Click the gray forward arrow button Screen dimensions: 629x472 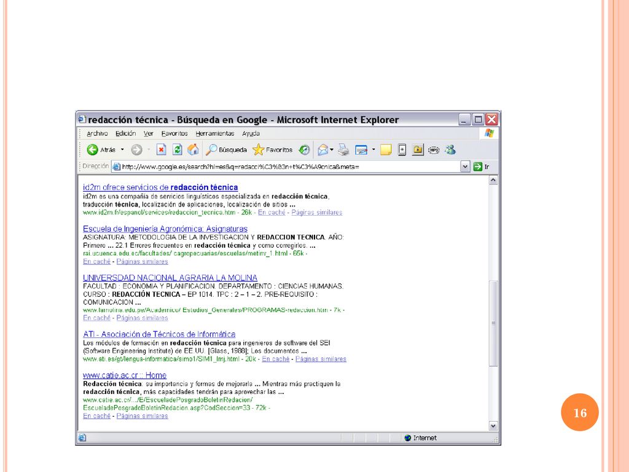point(137,150)
